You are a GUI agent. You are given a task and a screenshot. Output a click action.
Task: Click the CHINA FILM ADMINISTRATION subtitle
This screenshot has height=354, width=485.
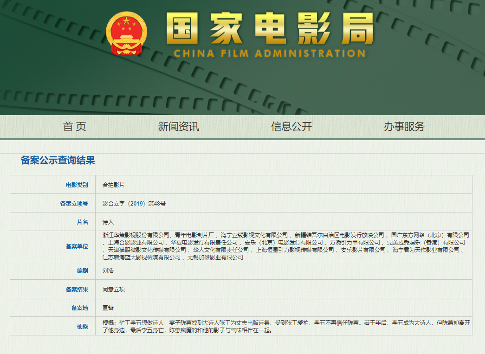click(269, 53)
